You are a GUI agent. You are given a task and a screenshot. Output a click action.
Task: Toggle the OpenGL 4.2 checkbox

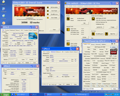pyautogui.click(x=110, y=86)
